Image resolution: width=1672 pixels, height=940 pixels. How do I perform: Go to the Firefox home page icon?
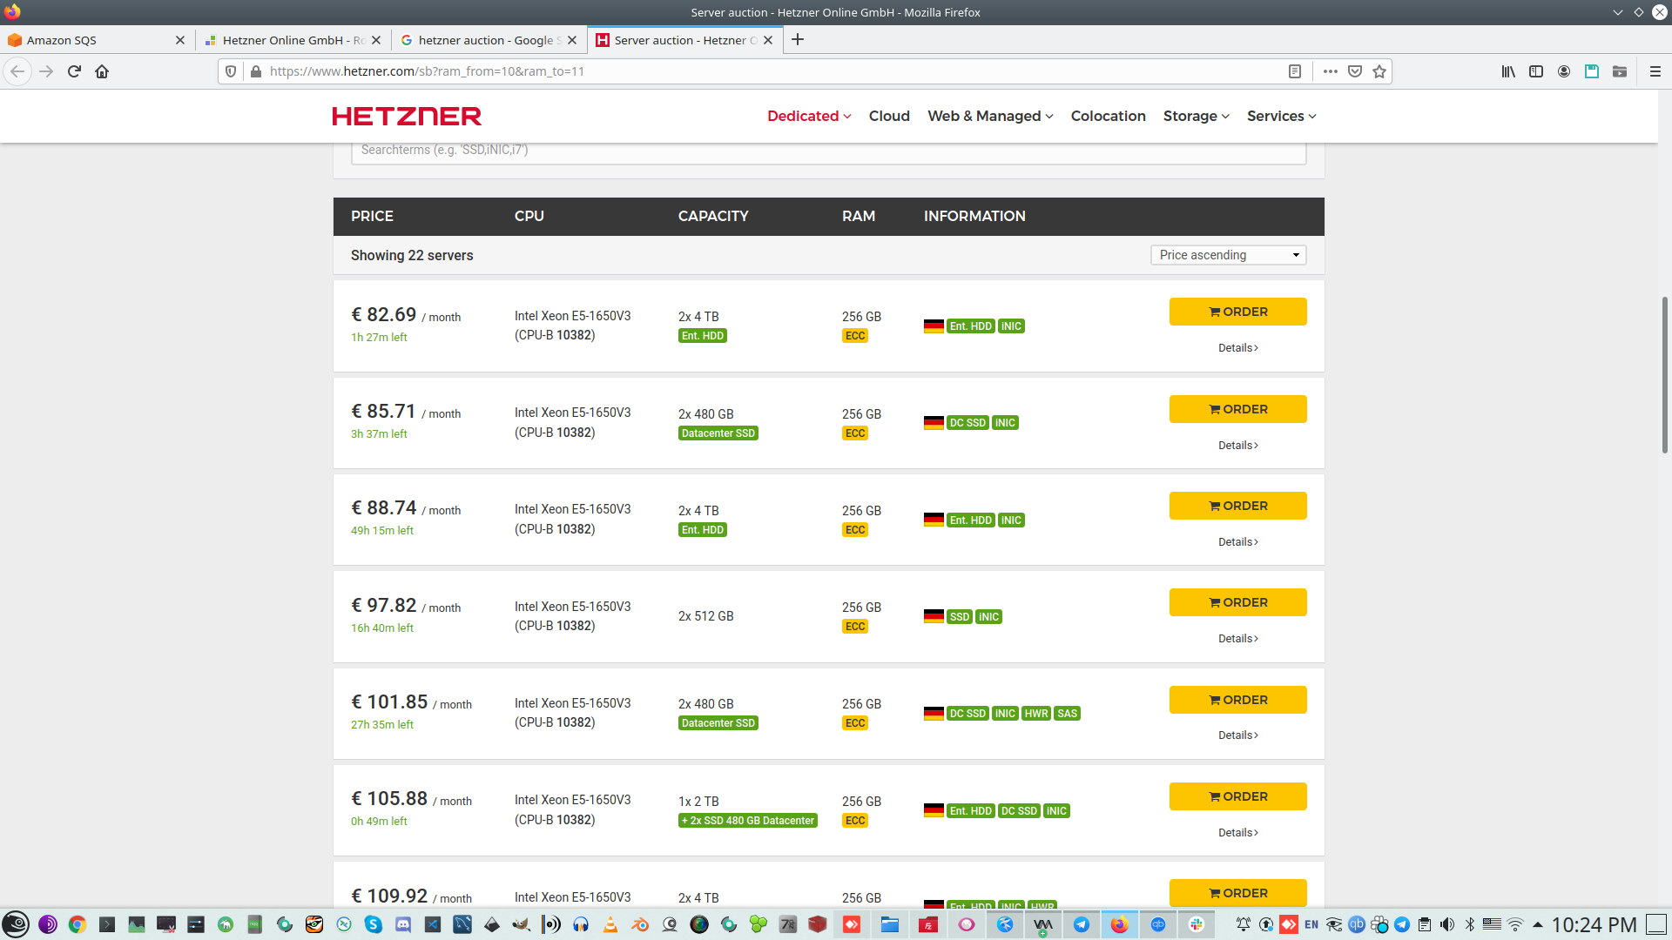tap(102, 71)
